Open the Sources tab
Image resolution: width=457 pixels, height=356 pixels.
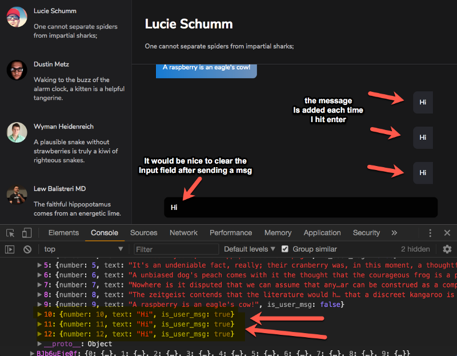(x=144, y=233)
